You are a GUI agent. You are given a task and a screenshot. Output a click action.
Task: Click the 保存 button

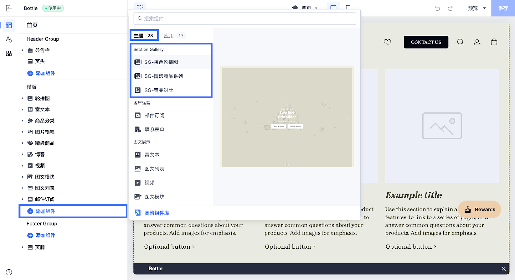(x=503, y=8)
